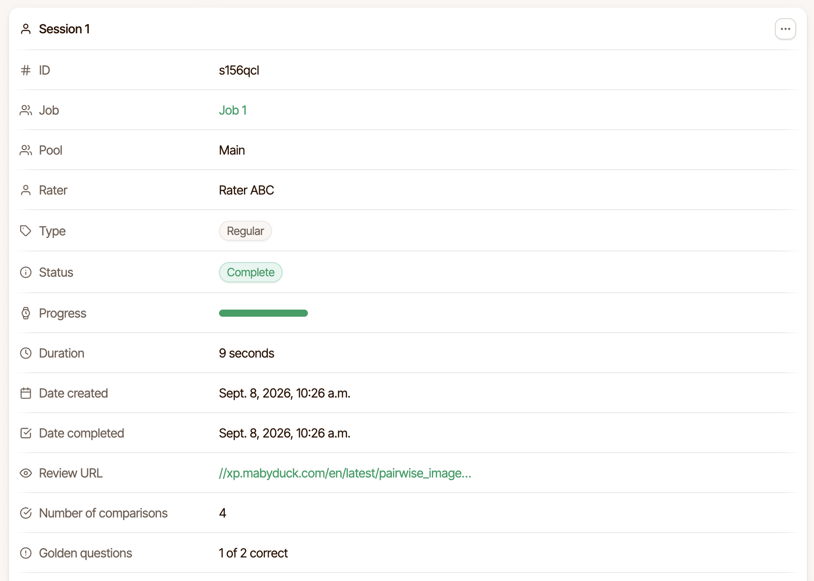Screen dimensions: 814x581
Task: Click the watch icon next to Progress
Action: coord(26,313)
